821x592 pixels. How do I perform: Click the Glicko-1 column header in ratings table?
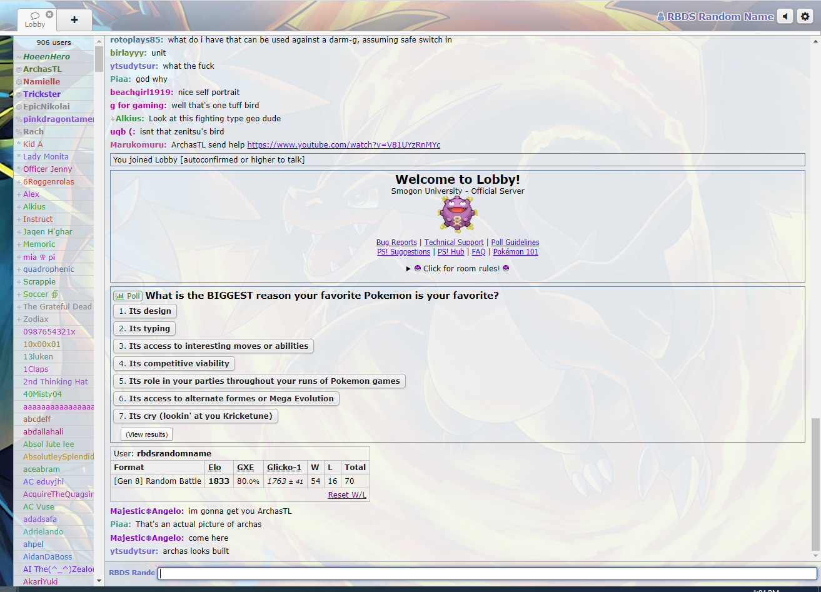point(285,468)
